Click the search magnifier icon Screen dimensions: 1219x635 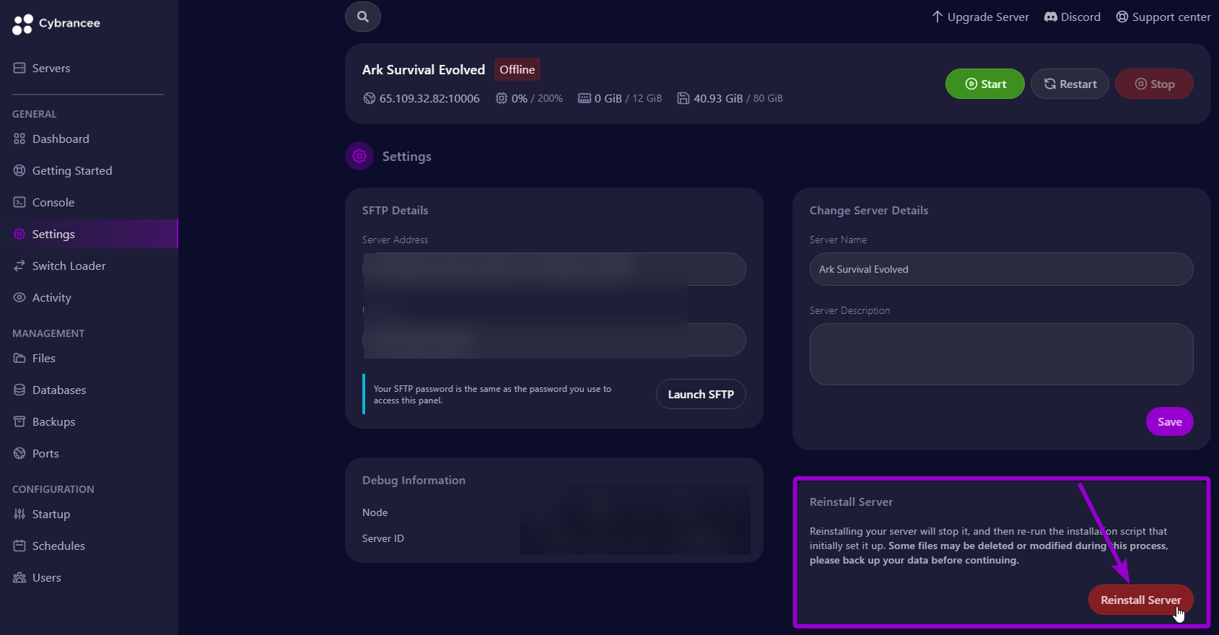(363, 17)
